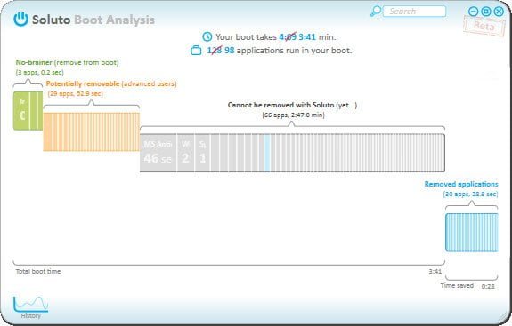Viewport: 512px width, 326px height.
Task: Close the Soluto window
Action: click(499, 12)
